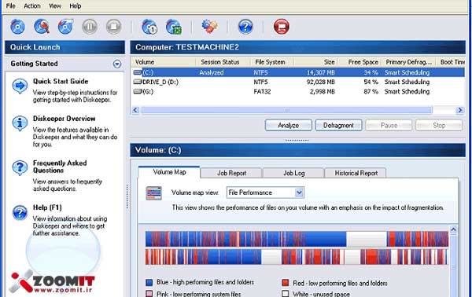Switch to the Historical Report tab
Viewport: 472px width, 297px height.
(x=356, y=173)
